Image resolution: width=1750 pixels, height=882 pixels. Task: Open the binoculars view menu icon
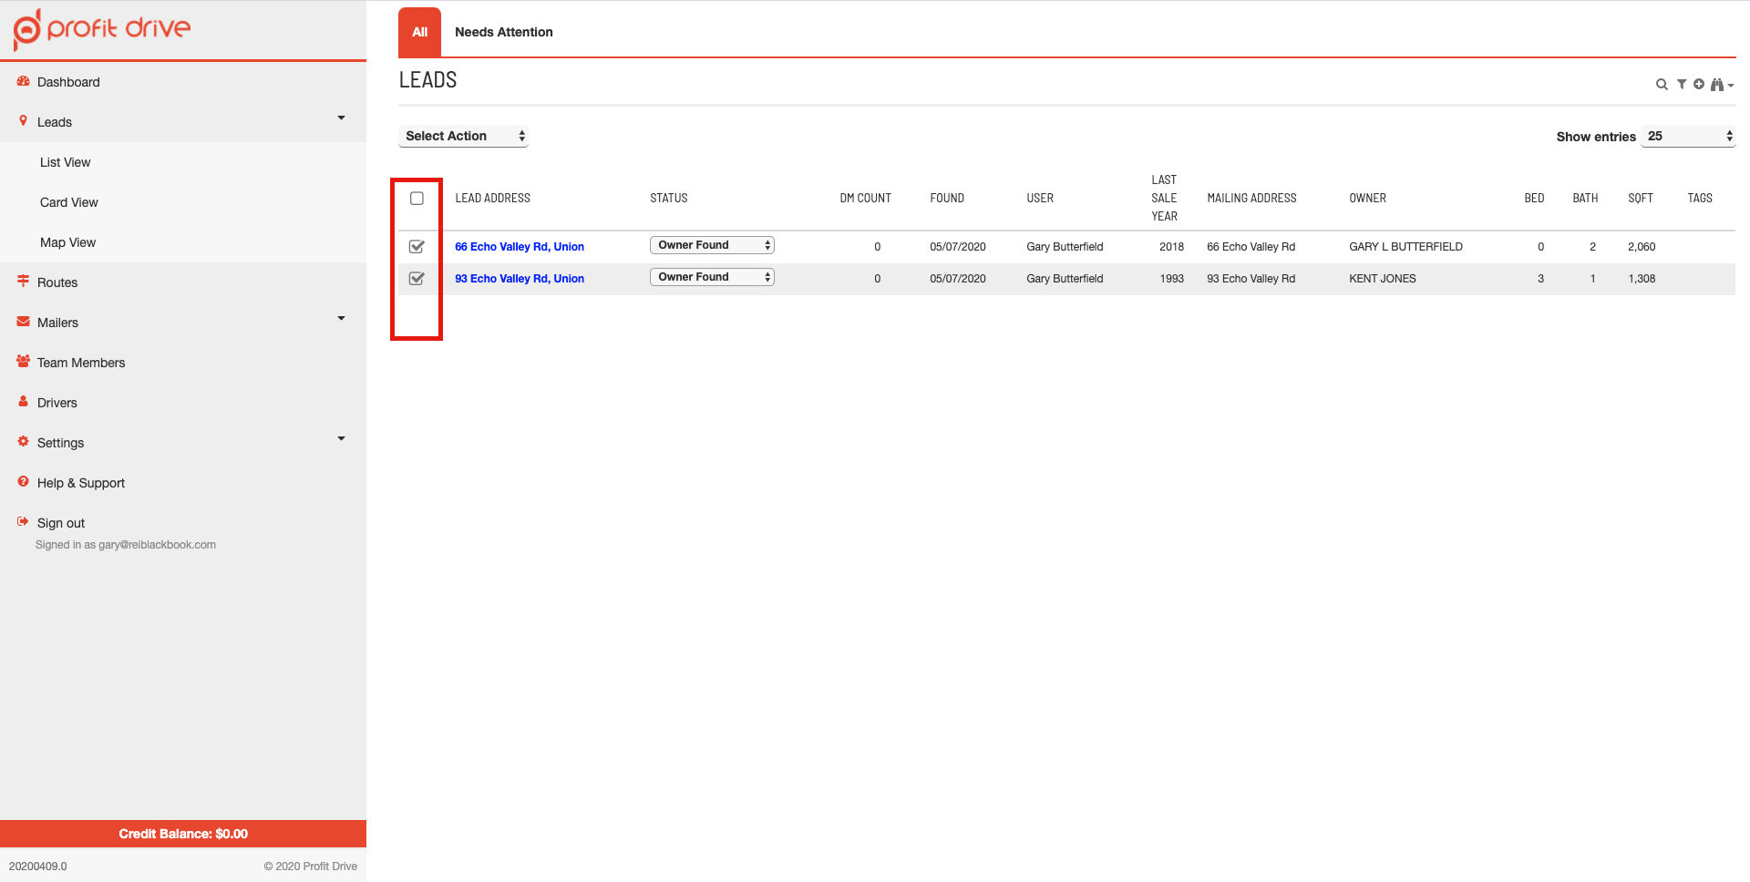(x=1721, y=85)
